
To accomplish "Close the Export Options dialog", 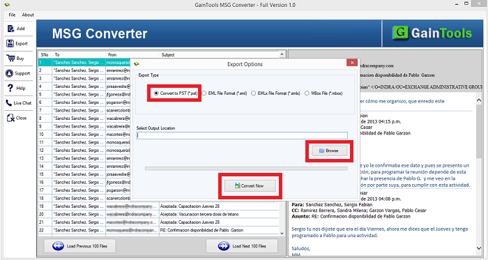I will pos(351,63).
